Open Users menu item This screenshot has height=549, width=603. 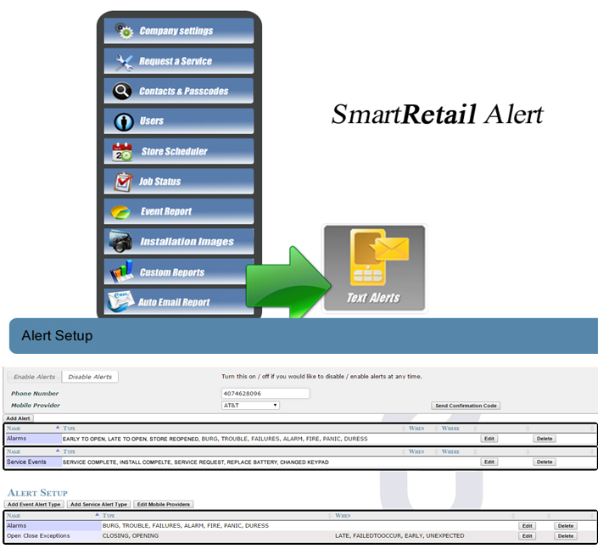(x=178, y=121)
